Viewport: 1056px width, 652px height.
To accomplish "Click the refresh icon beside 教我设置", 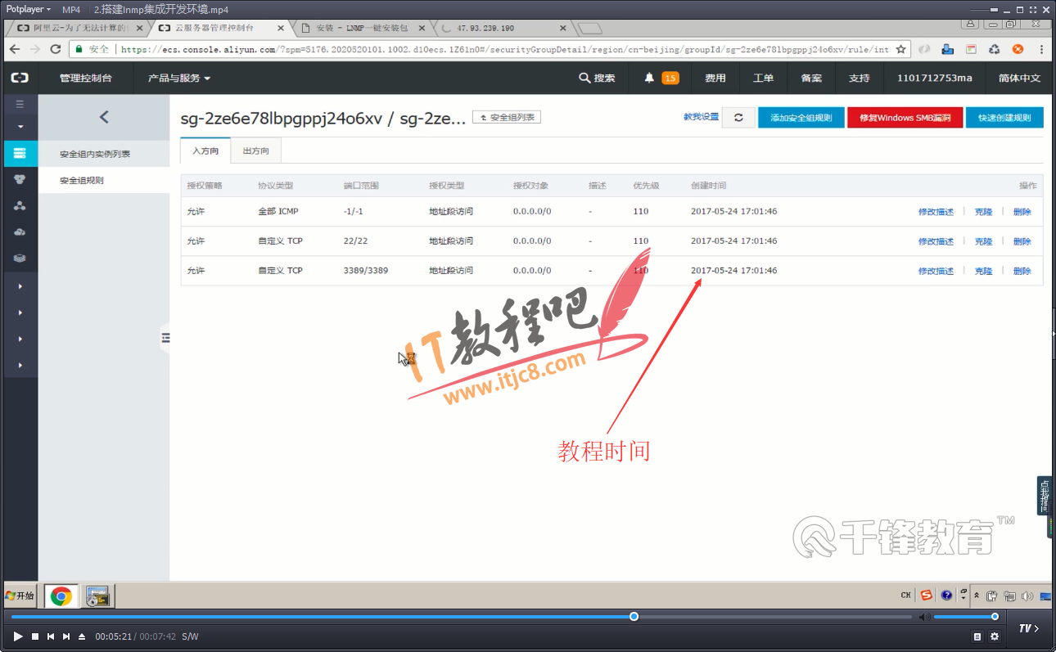I will point(738,117).
